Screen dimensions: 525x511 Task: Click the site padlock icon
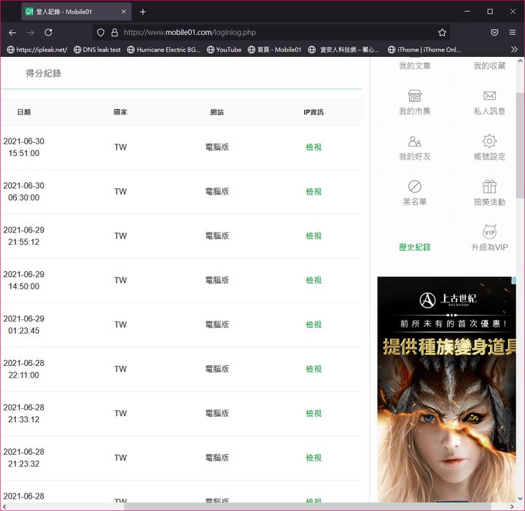point(114,33)
